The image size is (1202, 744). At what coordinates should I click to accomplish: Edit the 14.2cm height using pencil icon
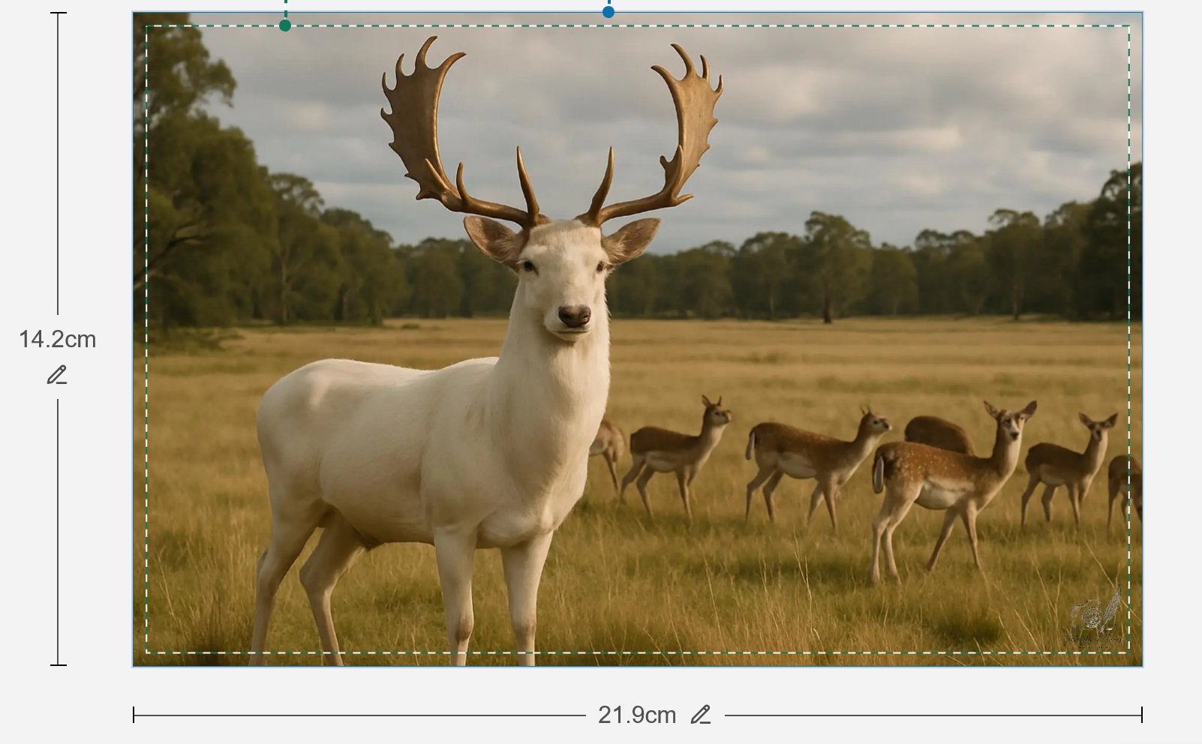(x=57, y=375)
